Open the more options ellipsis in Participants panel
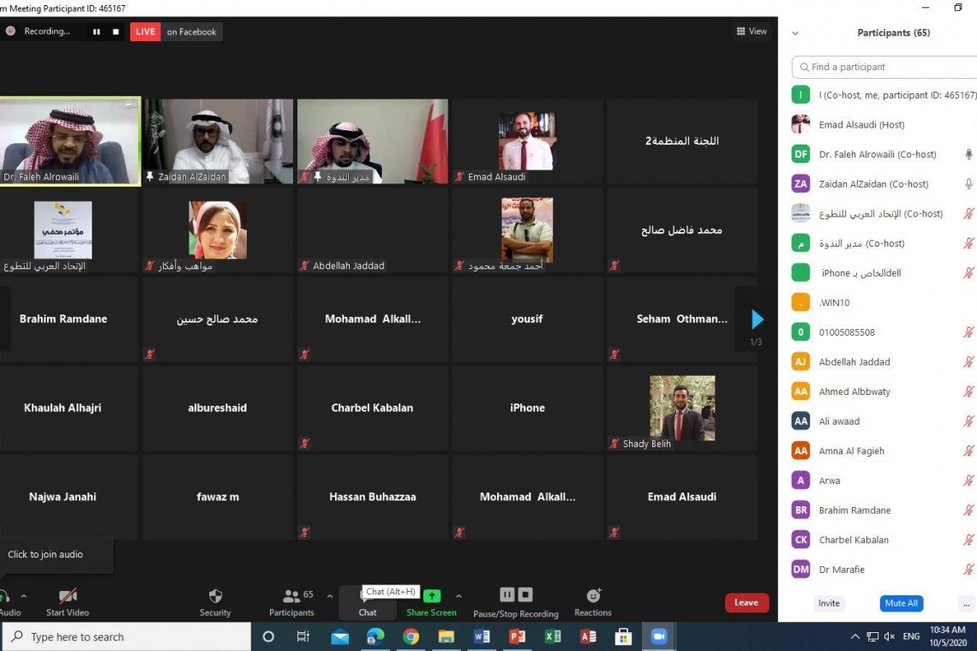This screenshot has height=651, width=977. coord(967,603)
